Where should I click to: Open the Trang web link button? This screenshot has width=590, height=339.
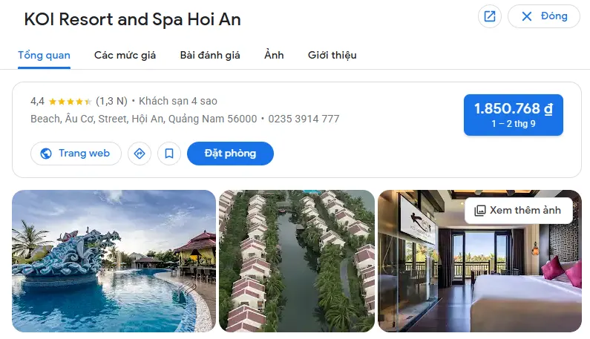point(76,154)
